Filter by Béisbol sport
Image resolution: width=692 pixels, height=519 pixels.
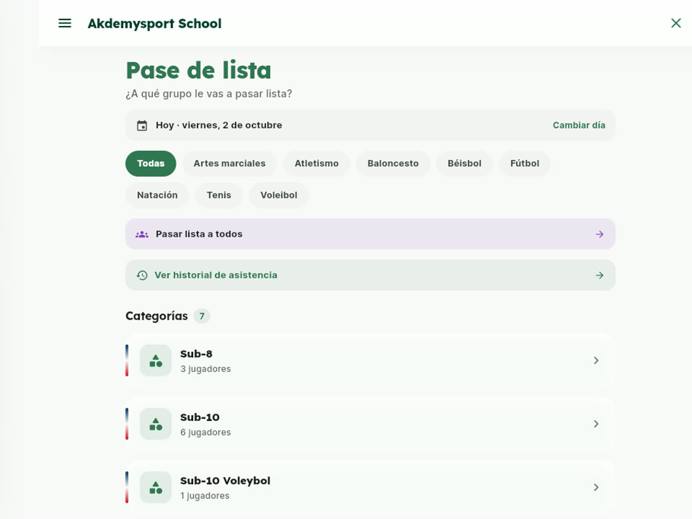point(464,163)
